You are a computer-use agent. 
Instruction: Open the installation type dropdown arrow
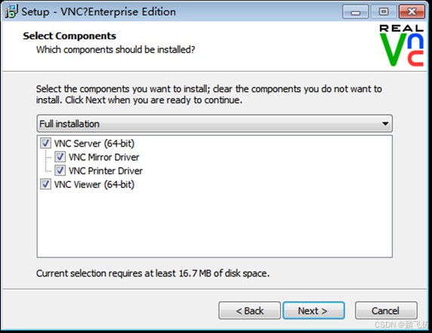pyautogui.click(x=385, y=124)
